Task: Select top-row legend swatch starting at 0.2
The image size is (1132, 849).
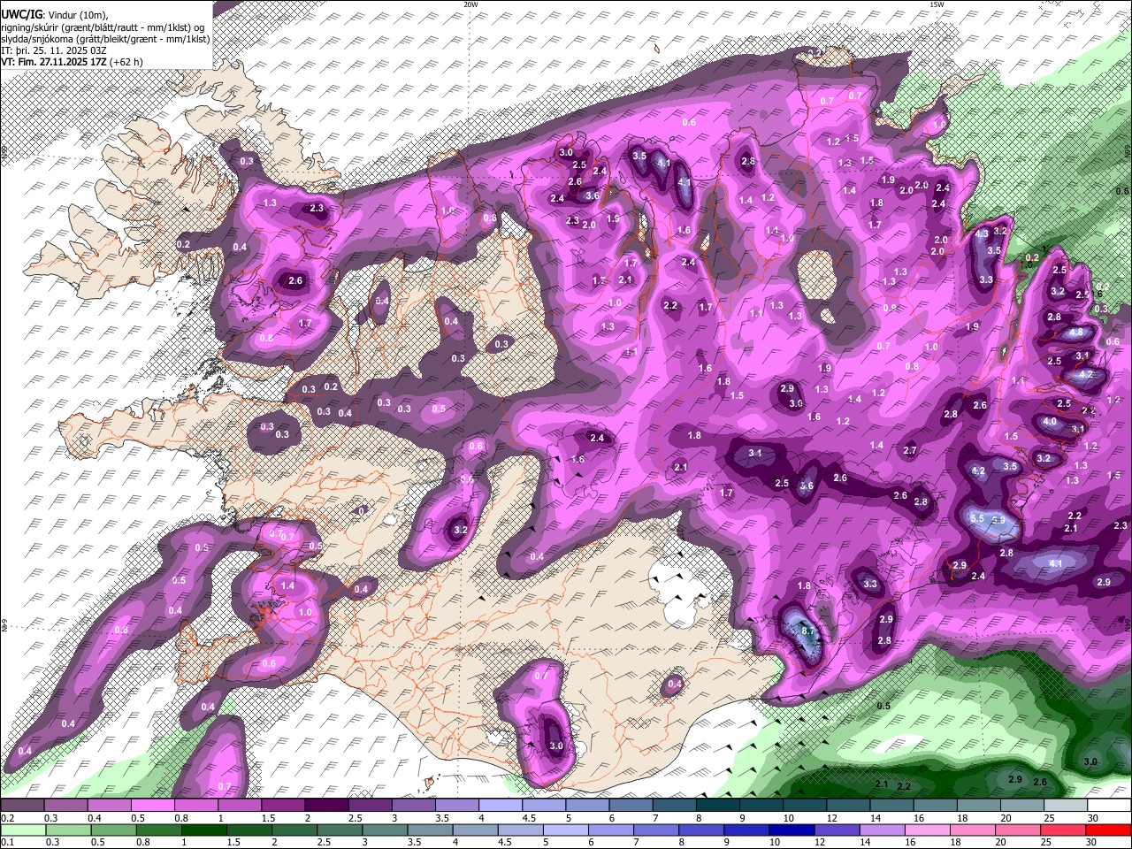Action: [22, 806]
